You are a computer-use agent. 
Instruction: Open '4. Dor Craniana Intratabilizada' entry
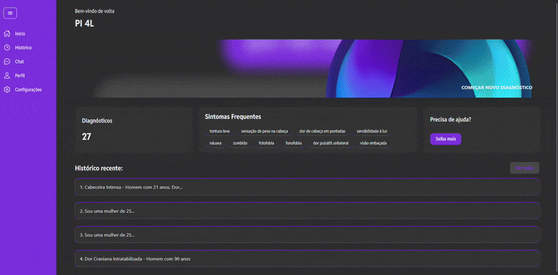tap(307, 259)
